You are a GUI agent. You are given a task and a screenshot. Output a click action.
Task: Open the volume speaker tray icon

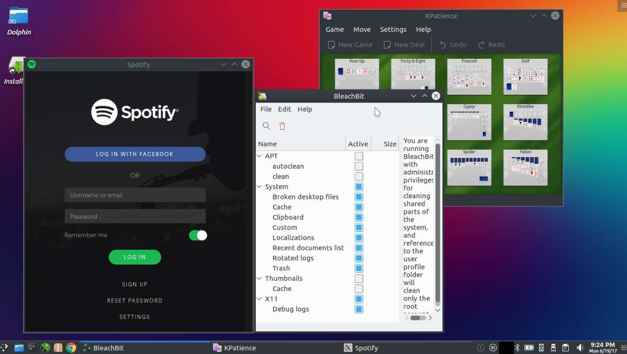(580, 348)
